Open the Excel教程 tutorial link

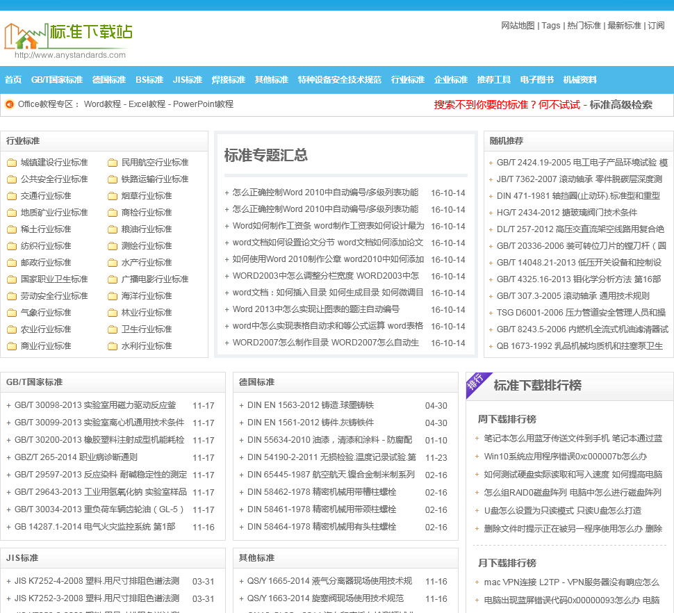click(x=147, y=104)
